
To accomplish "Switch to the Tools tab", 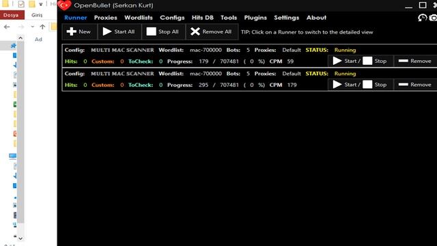I will pos(229,18).
